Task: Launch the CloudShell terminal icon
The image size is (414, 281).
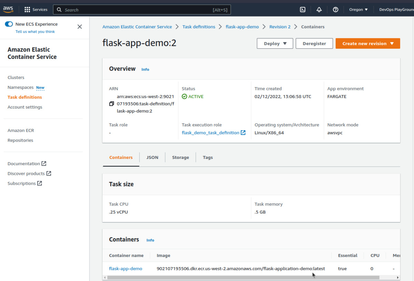Action: [303, 10]
